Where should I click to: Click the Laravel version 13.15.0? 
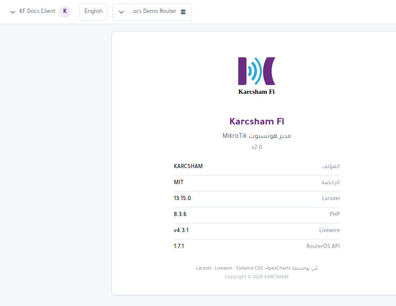click(x=182, y=198)
